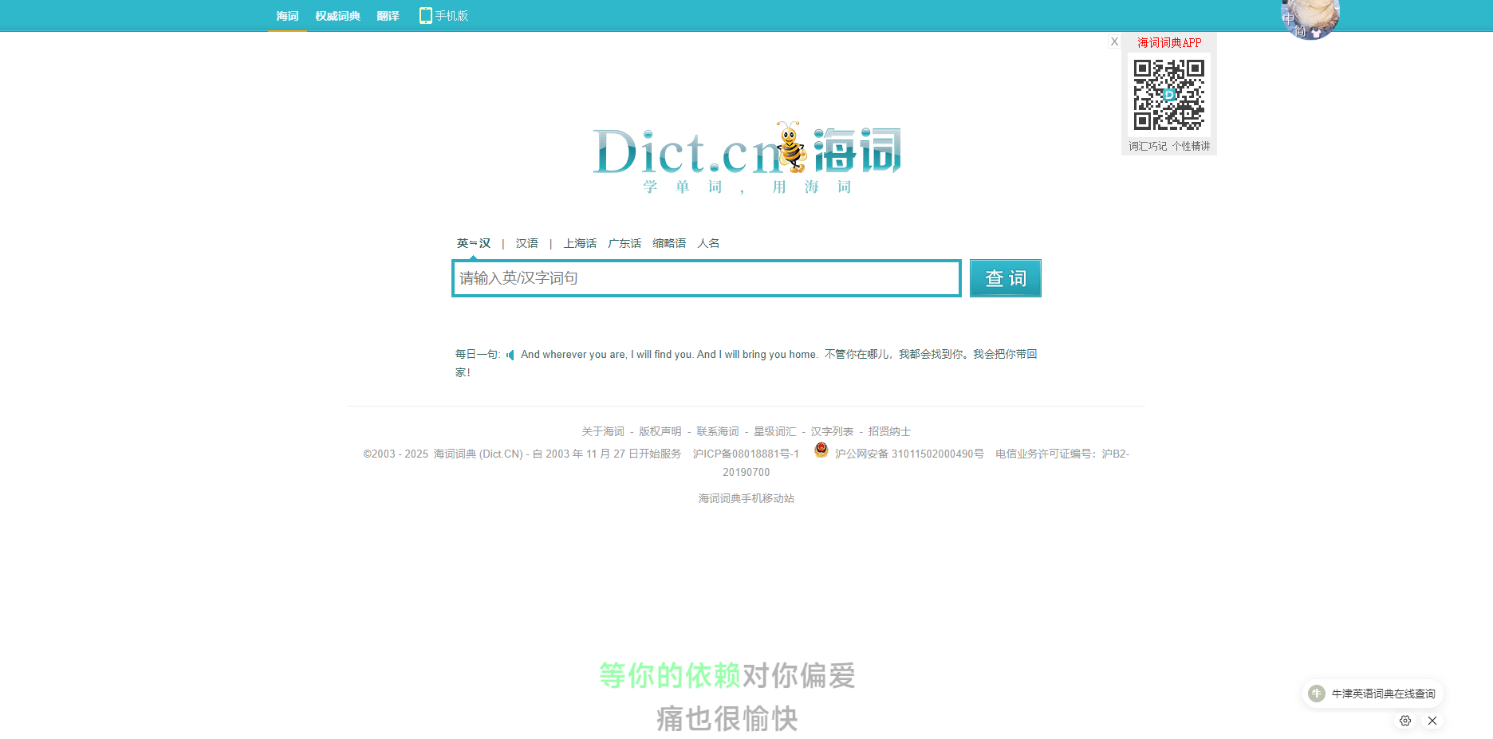Viewport: 1493px width, 739px height.
Task: Open 星级词汇 footer link
Action: tap(775, 431)
